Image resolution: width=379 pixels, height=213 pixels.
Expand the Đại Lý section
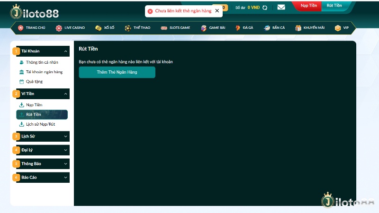tap(43, 150)
